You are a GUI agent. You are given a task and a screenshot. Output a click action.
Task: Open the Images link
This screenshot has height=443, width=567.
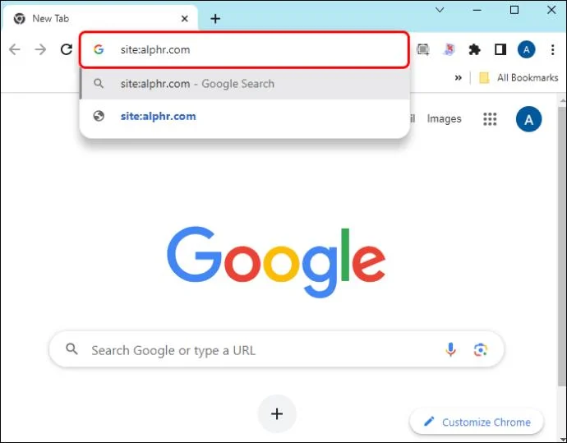(x=444, y=119)
